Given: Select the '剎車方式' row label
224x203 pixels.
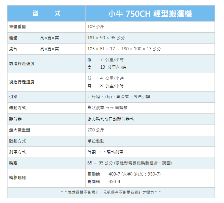Looking at the screenshot, I should point(17,152).
